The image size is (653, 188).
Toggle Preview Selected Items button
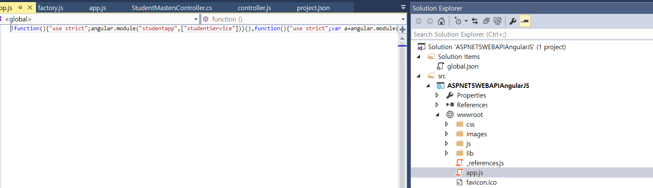[x=525, y=21]
